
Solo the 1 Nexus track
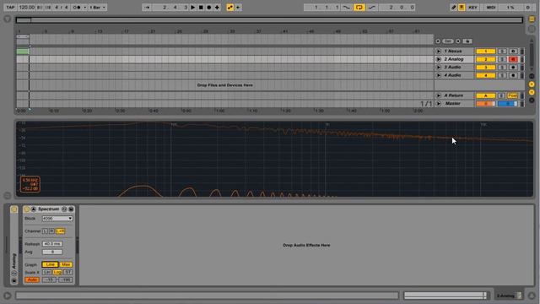[x=503, y=52]
